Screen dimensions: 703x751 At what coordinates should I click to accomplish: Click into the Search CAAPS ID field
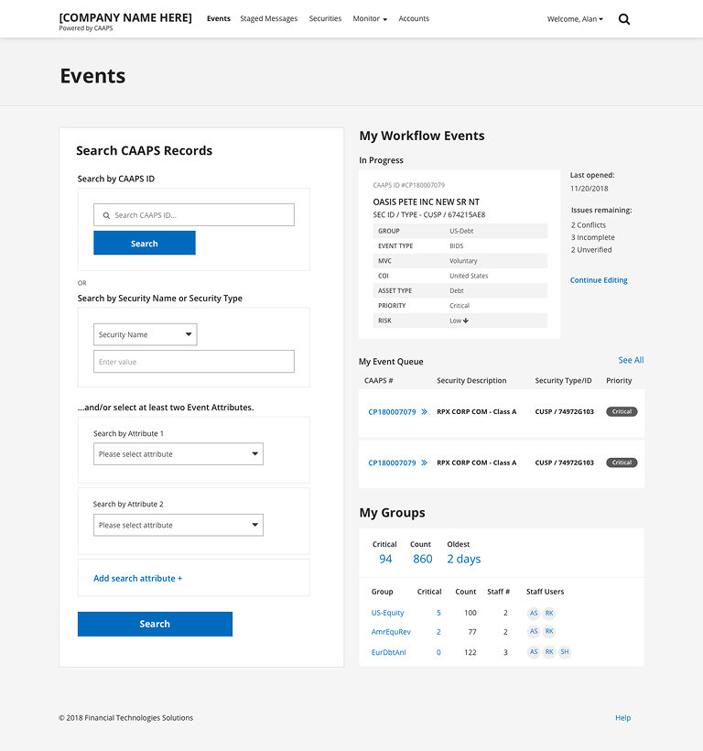(x=194, y=214)
